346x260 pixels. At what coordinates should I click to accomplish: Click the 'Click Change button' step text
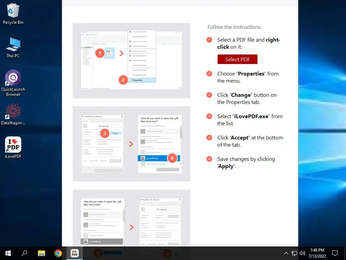point(247,99)
